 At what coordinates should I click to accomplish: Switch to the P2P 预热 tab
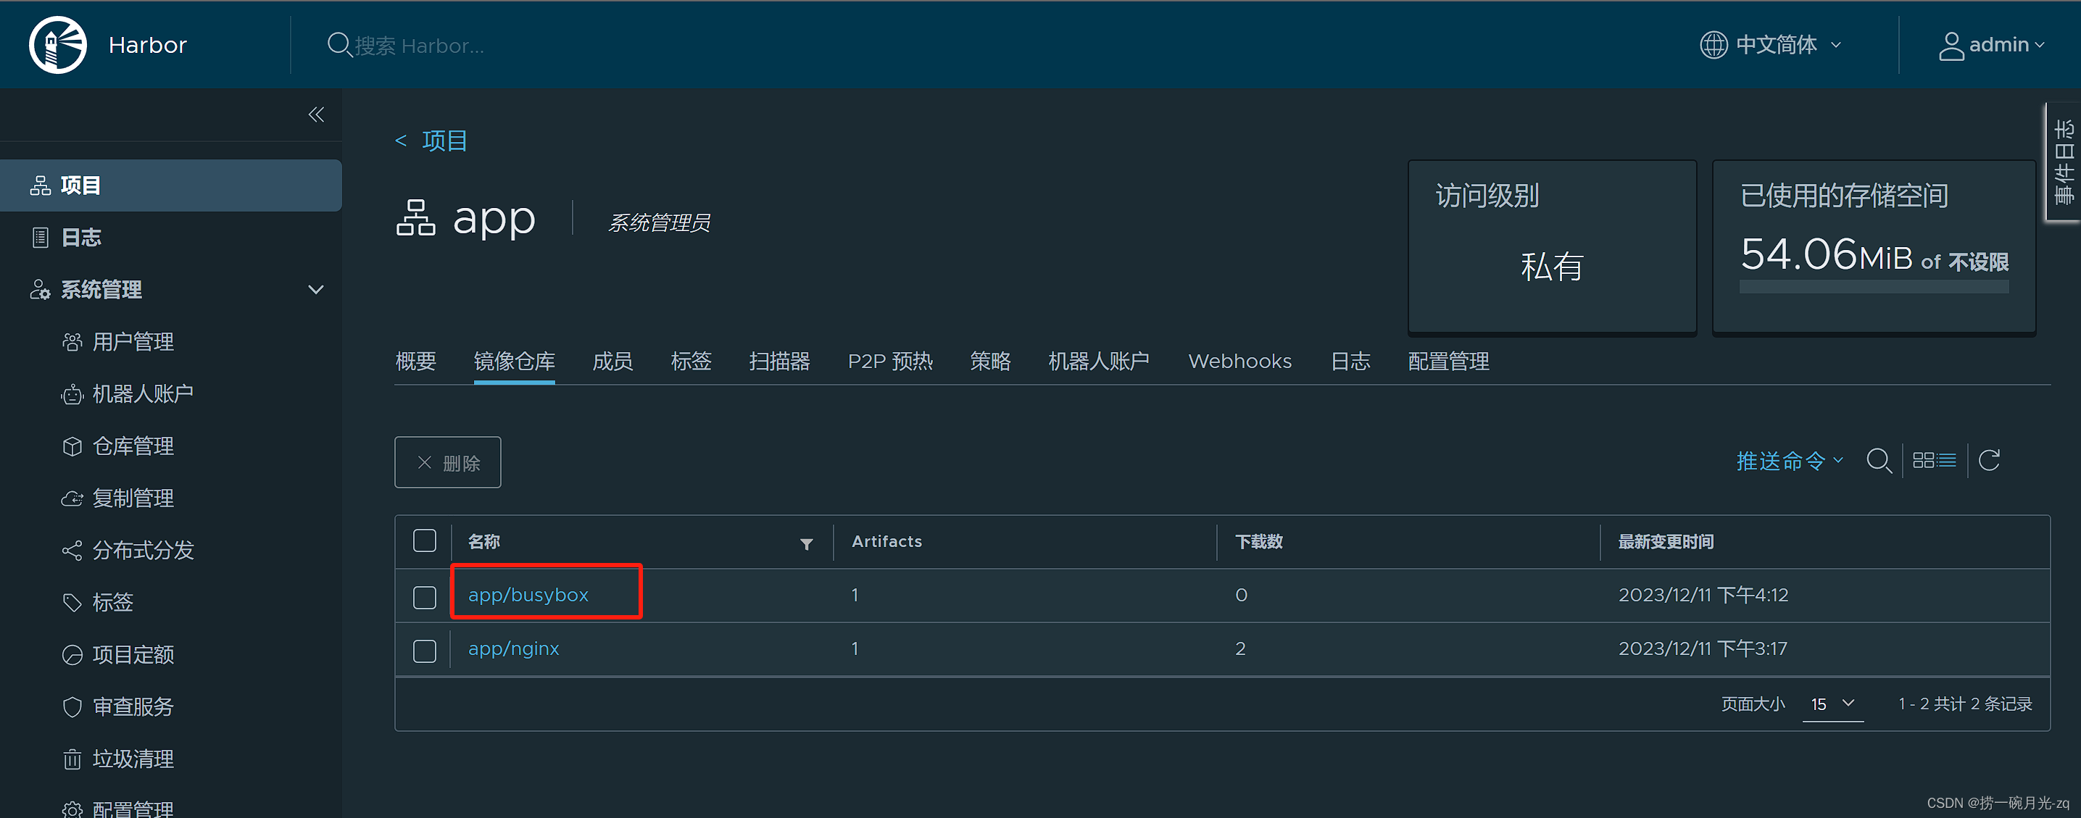coord(890,361)
